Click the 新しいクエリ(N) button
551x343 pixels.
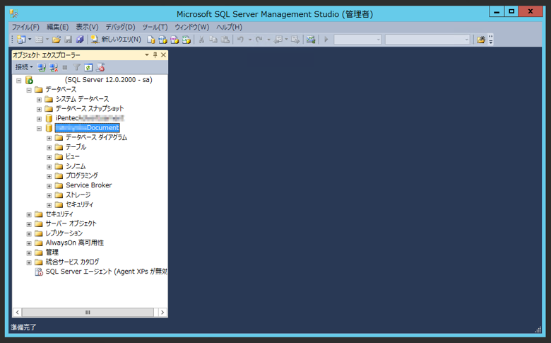[x=116, y=40]
